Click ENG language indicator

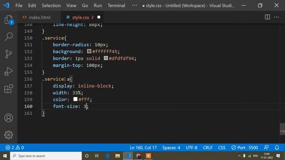[255, 156]
